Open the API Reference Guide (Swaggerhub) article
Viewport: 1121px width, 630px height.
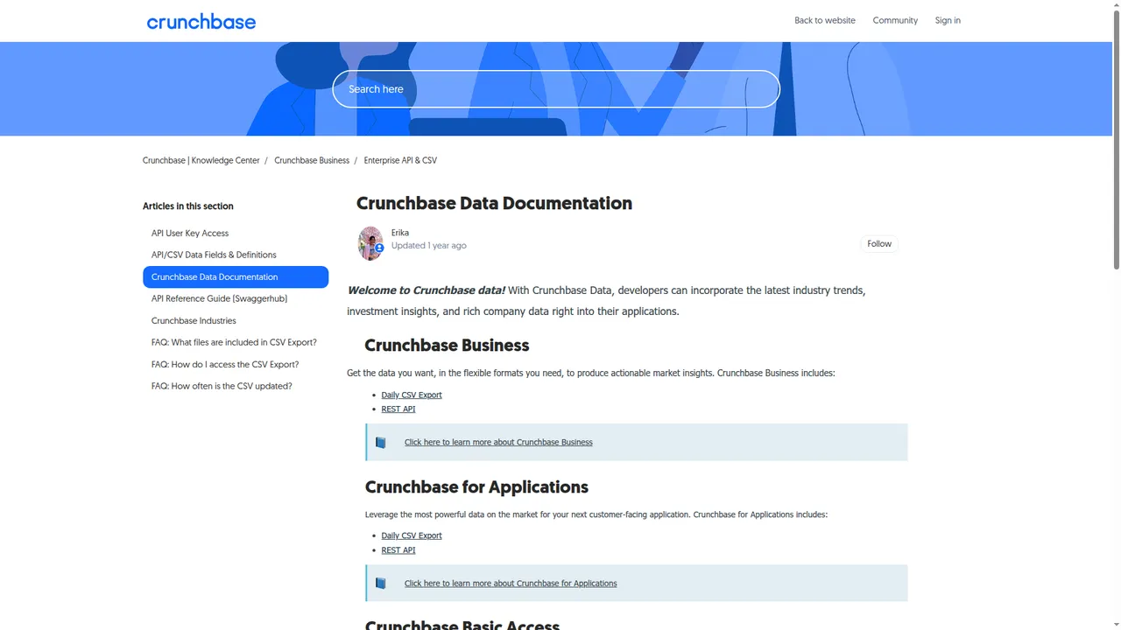219,298
